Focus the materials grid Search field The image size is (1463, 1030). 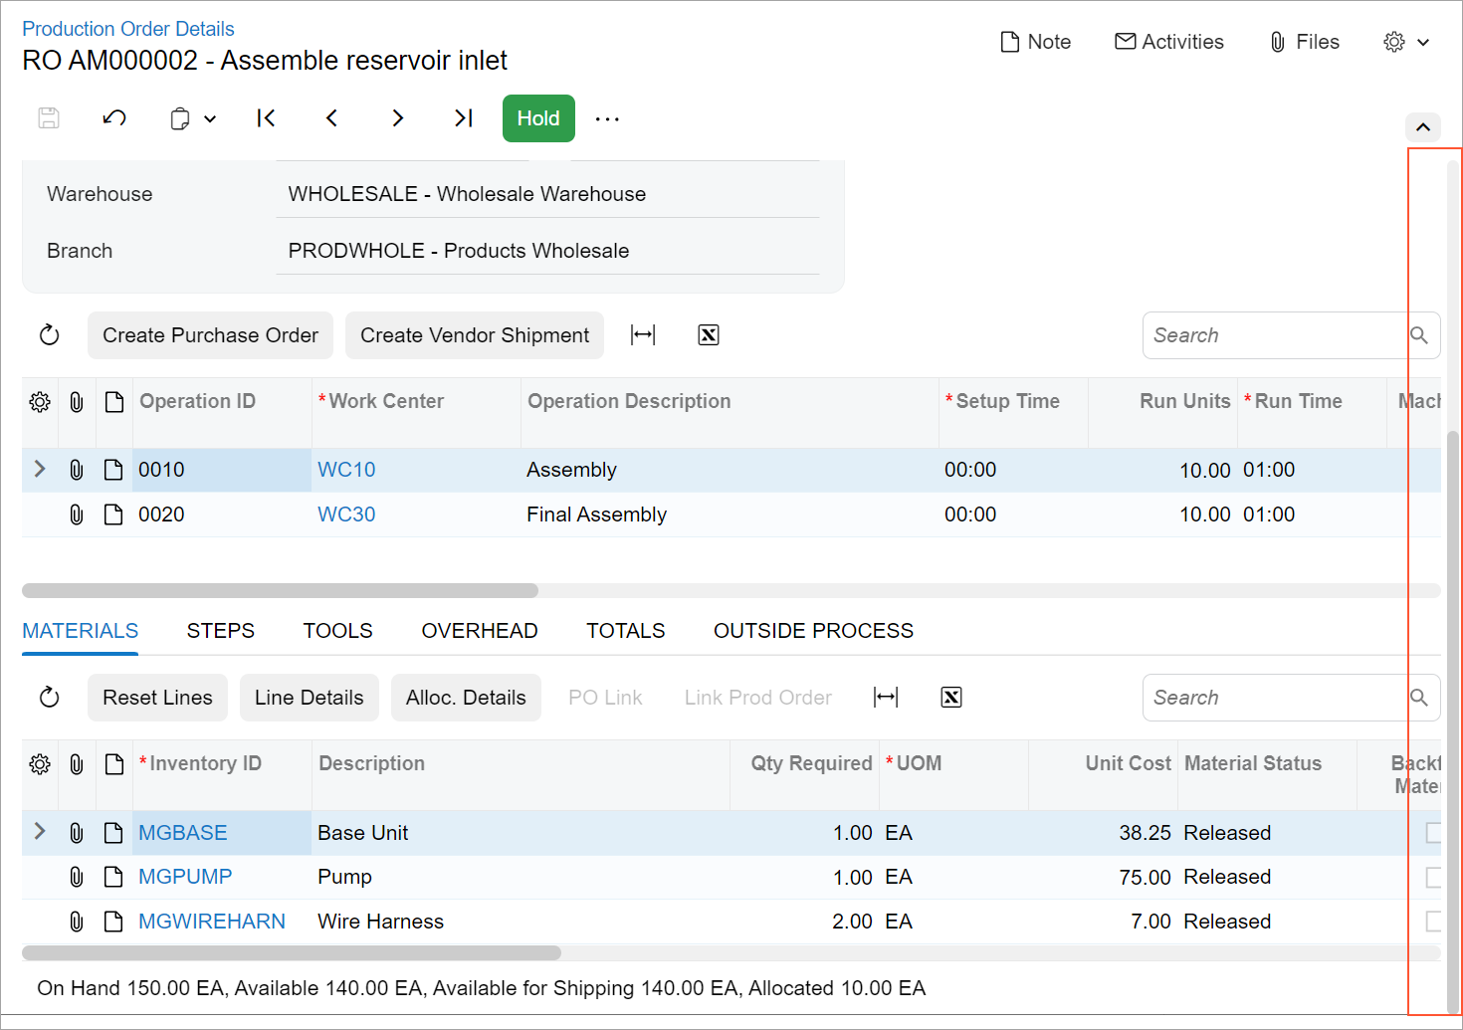(1276, 698)
